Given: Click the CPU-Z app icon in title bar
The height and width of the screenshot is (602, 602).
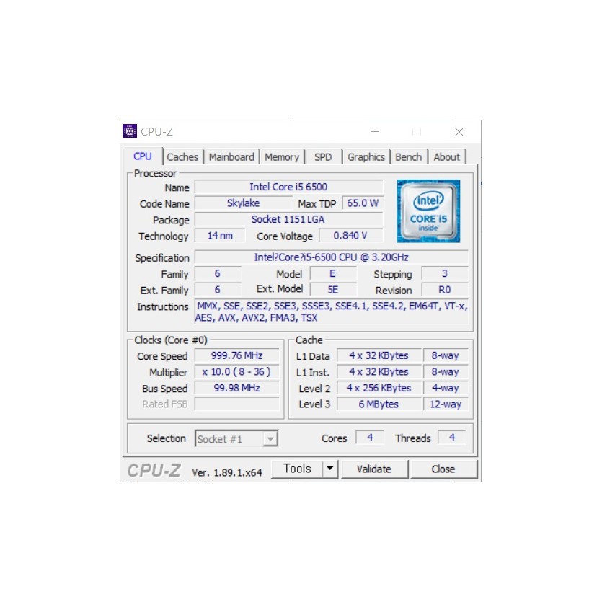Looking at the screenshot, I should 130,131.
